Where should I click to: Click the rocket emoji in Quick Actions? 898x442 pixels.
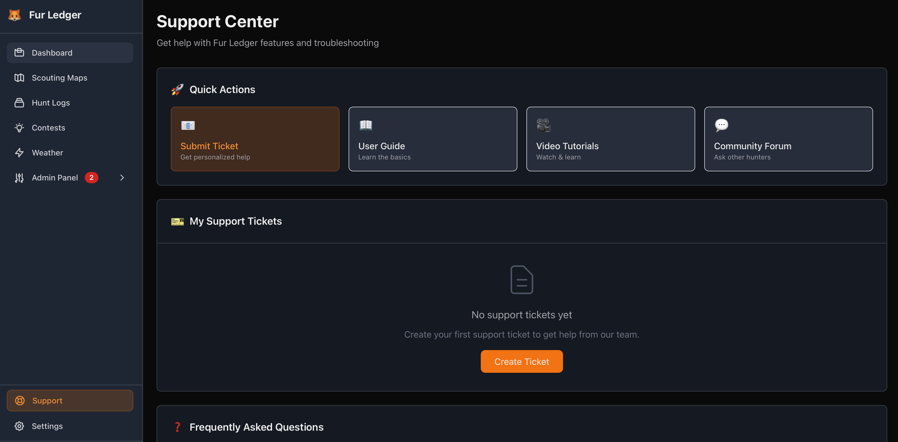[177, 89]
